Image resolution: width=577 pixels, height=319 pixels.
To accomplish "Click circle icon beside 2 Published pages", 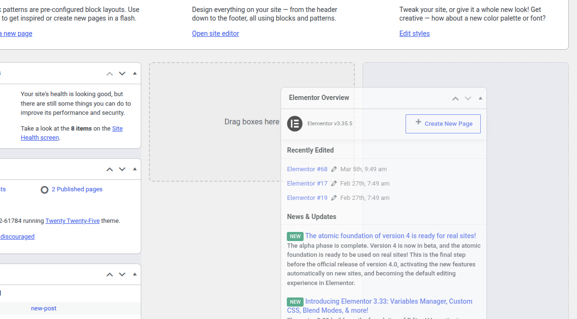I will [45, 190].
